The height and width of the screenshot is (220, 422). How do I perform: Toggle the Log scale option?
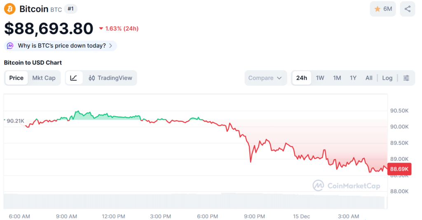click(387, 78)
